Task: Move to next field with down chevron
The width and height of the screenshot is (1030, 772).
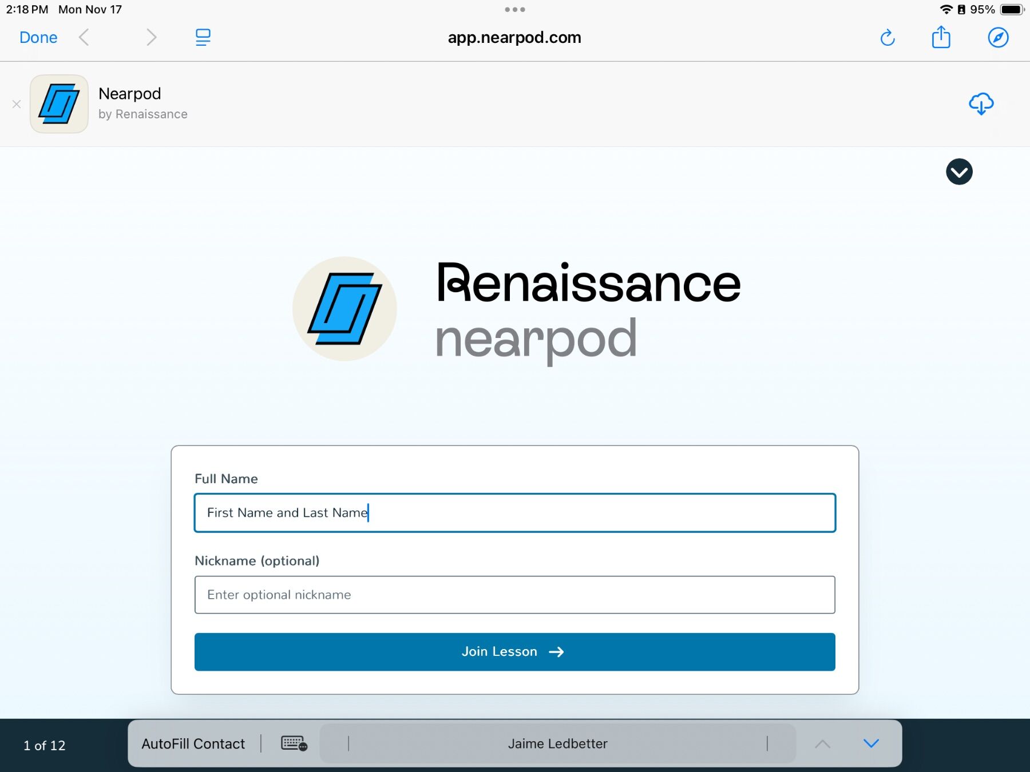Action: pyautogui.click(x=871, y=743)
